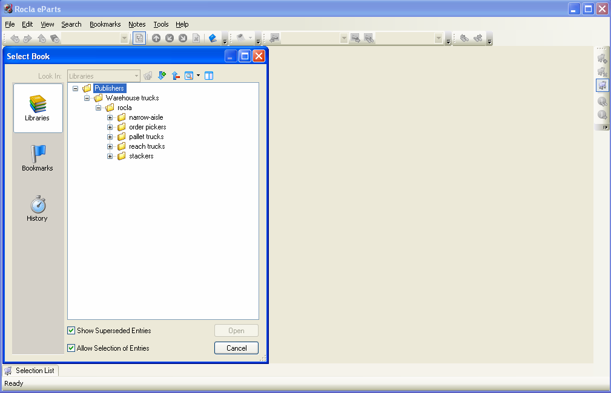The width and height of the screenshot is (611, 393).
Task: Expand the right sidebar toolbar overflow arrow
Action: click(x=605, y=127)
